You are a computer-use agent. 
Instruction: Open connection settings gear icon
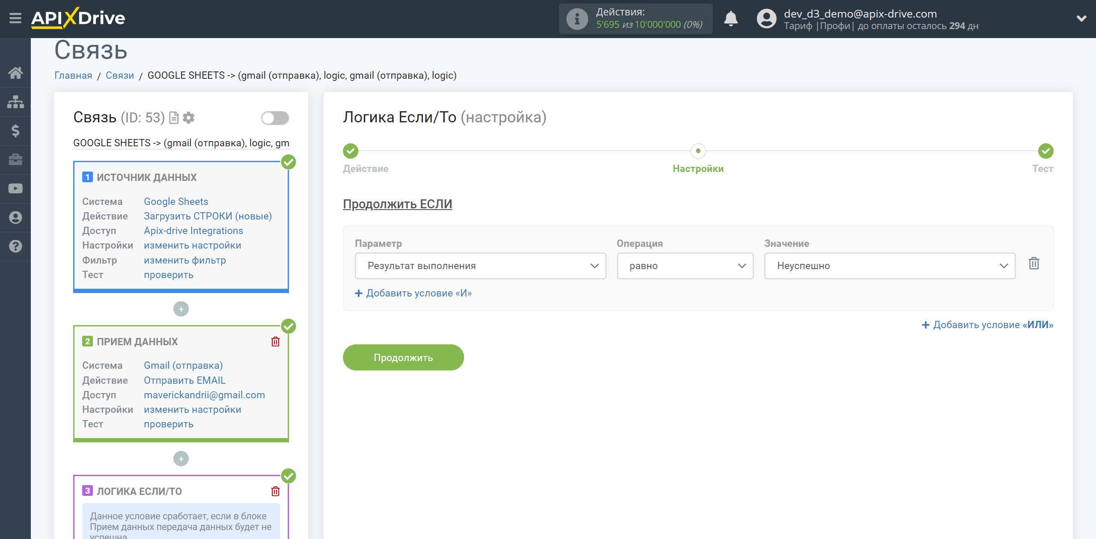[188, 118]
